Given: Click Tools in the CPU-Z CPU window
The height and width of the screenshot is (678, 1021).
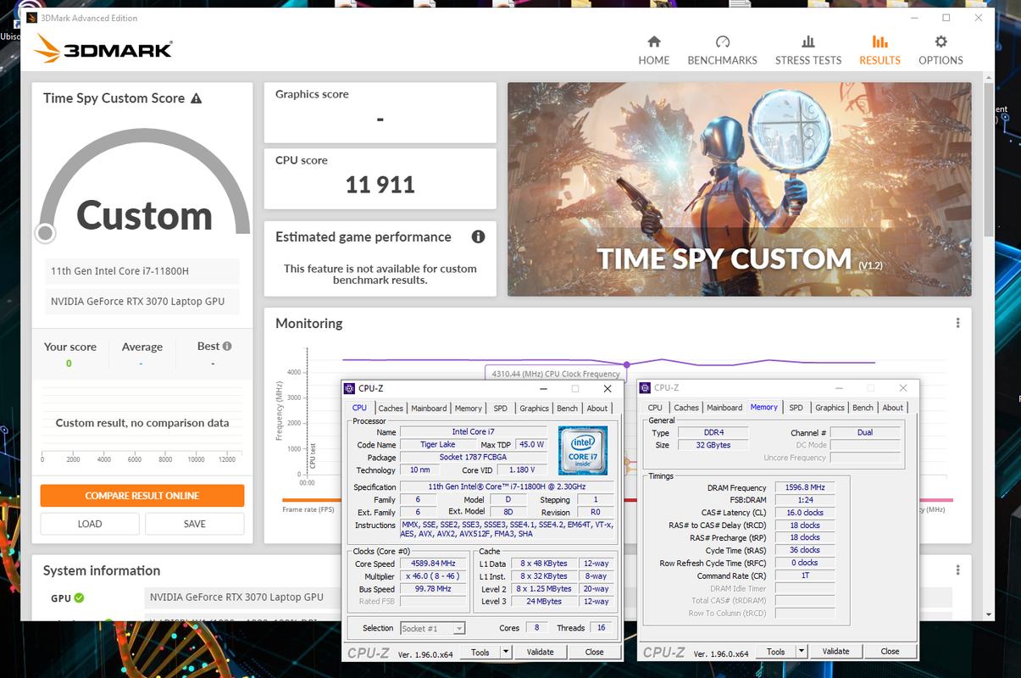Looking at the screenshot, I should click(x=480, y=652).
